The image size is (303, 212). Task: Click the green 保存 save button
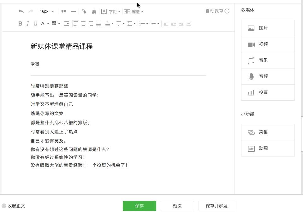pyautogui.click(x=139, y=206)
